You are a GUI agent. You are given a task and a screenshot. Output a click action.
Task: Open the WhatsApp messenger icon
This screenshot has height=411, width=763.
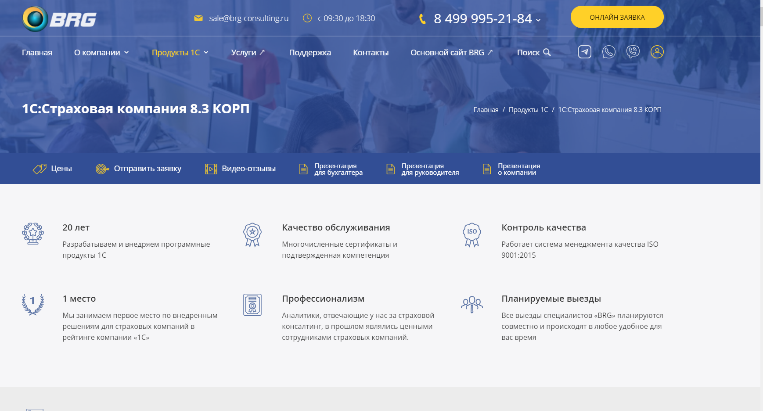tap(608, 52)
